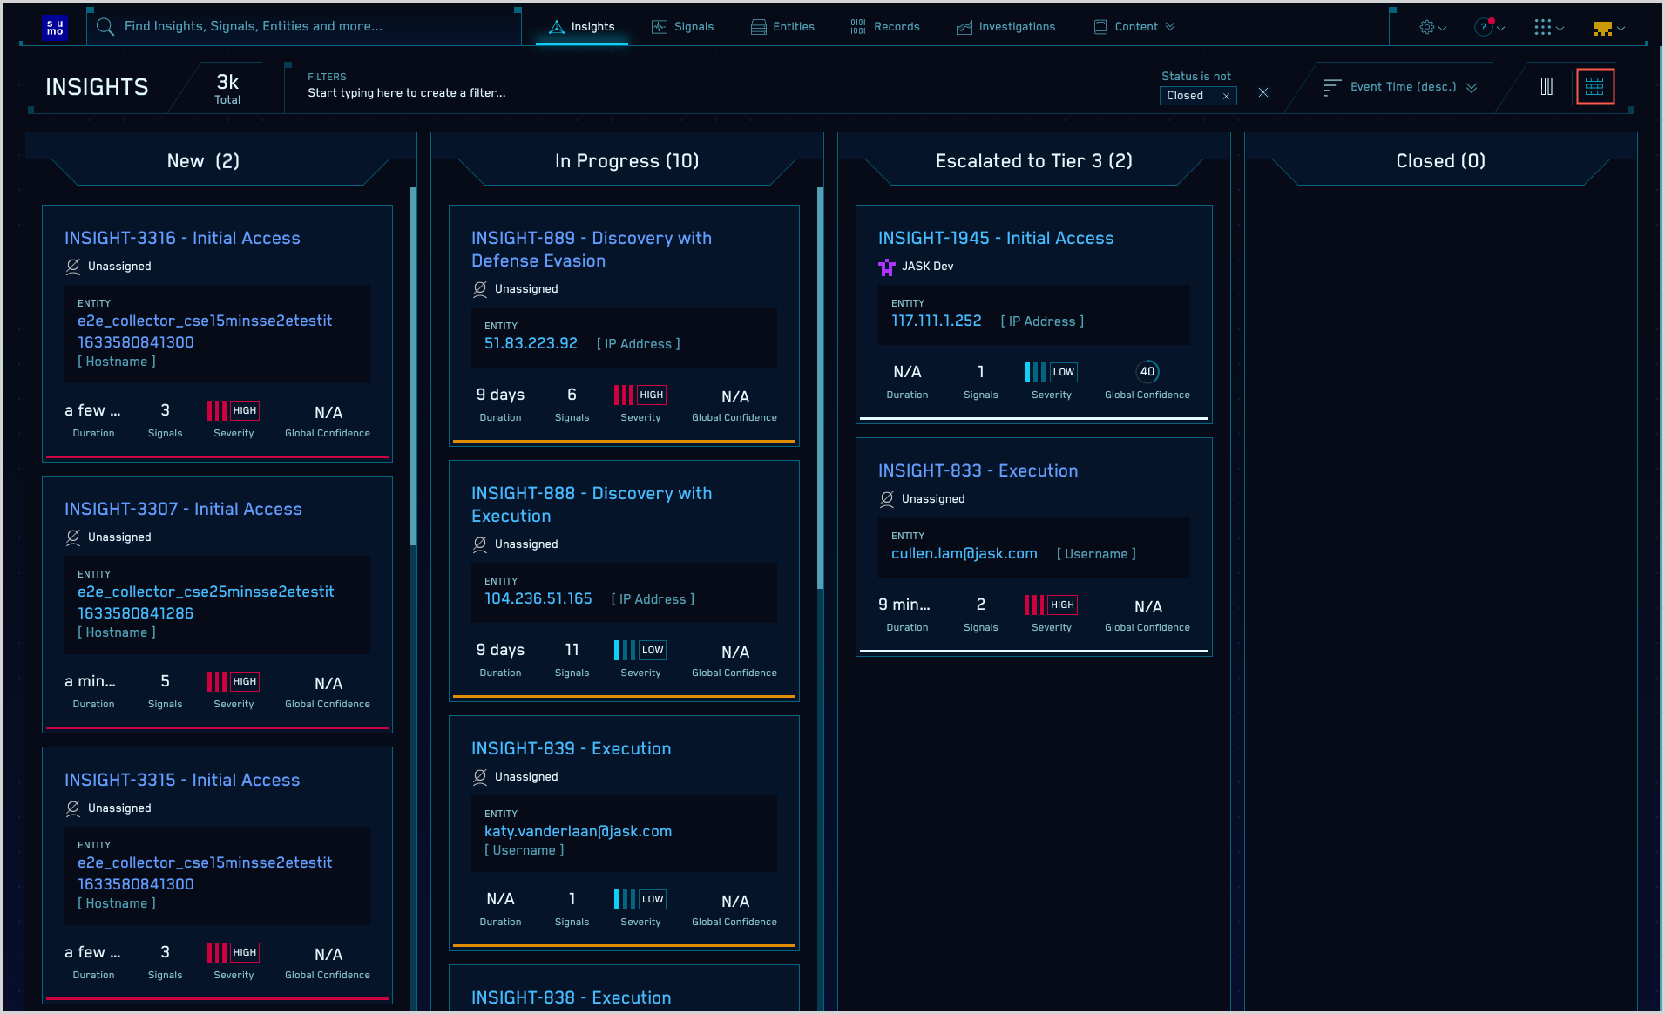
Task: Click the unassigned icon on INSIGHT-3316
Action: coord(73,267)
